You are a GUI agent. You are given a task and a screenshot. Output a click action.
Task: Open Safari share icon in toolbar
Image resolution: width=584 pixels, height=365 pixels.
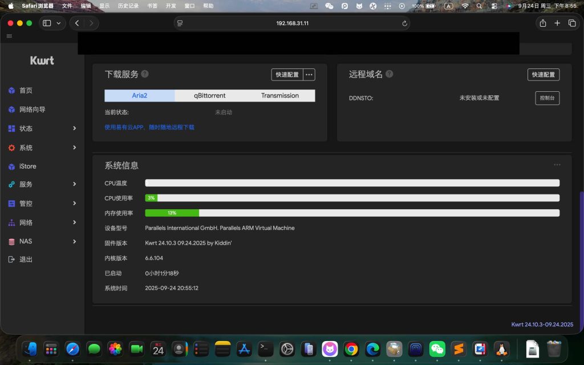tap(542, 23)
